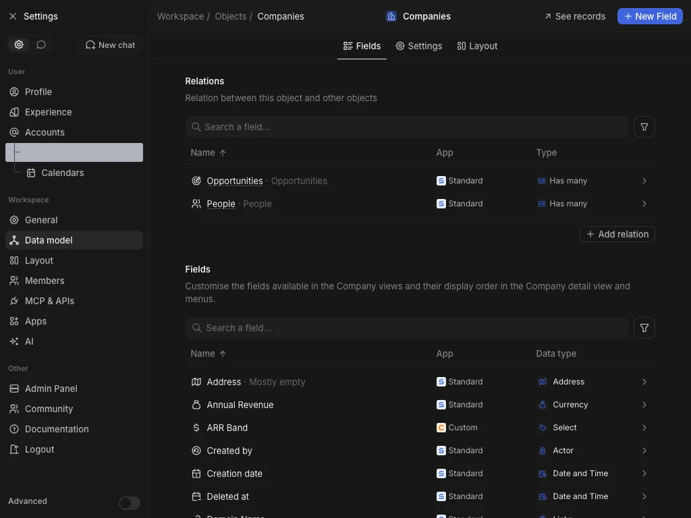The height and width of the screenshot is (518, 691).
Task: Switch to the top Layout tab
Action: point(477,46)
